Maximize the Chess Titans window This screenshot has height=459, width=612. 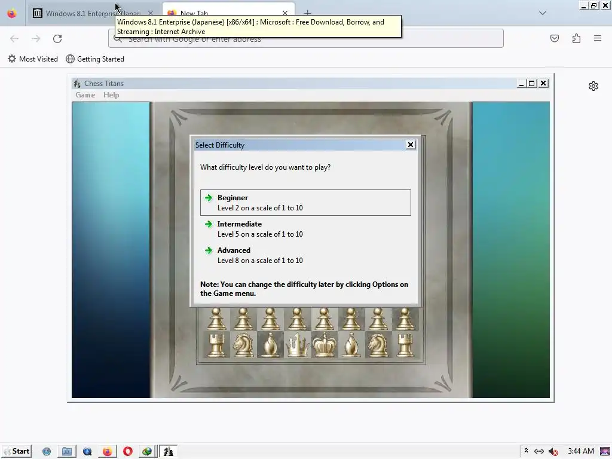(x=531, y=84)
